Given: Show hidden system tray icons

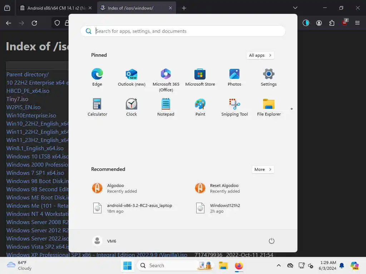Looking at the screenshot, I should 279,265.
